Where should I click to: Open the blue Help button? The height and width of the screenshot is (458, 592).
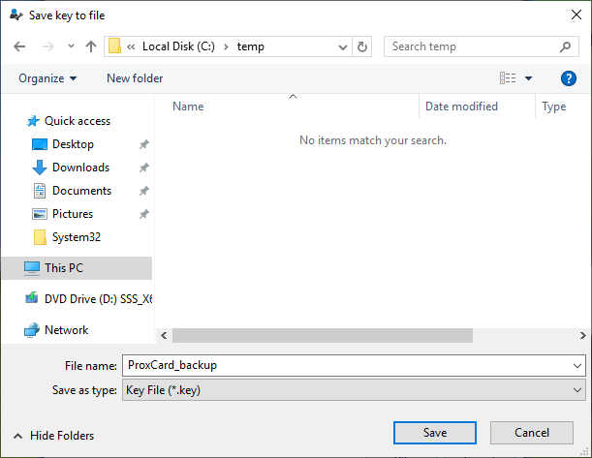[x=568, y=78]
